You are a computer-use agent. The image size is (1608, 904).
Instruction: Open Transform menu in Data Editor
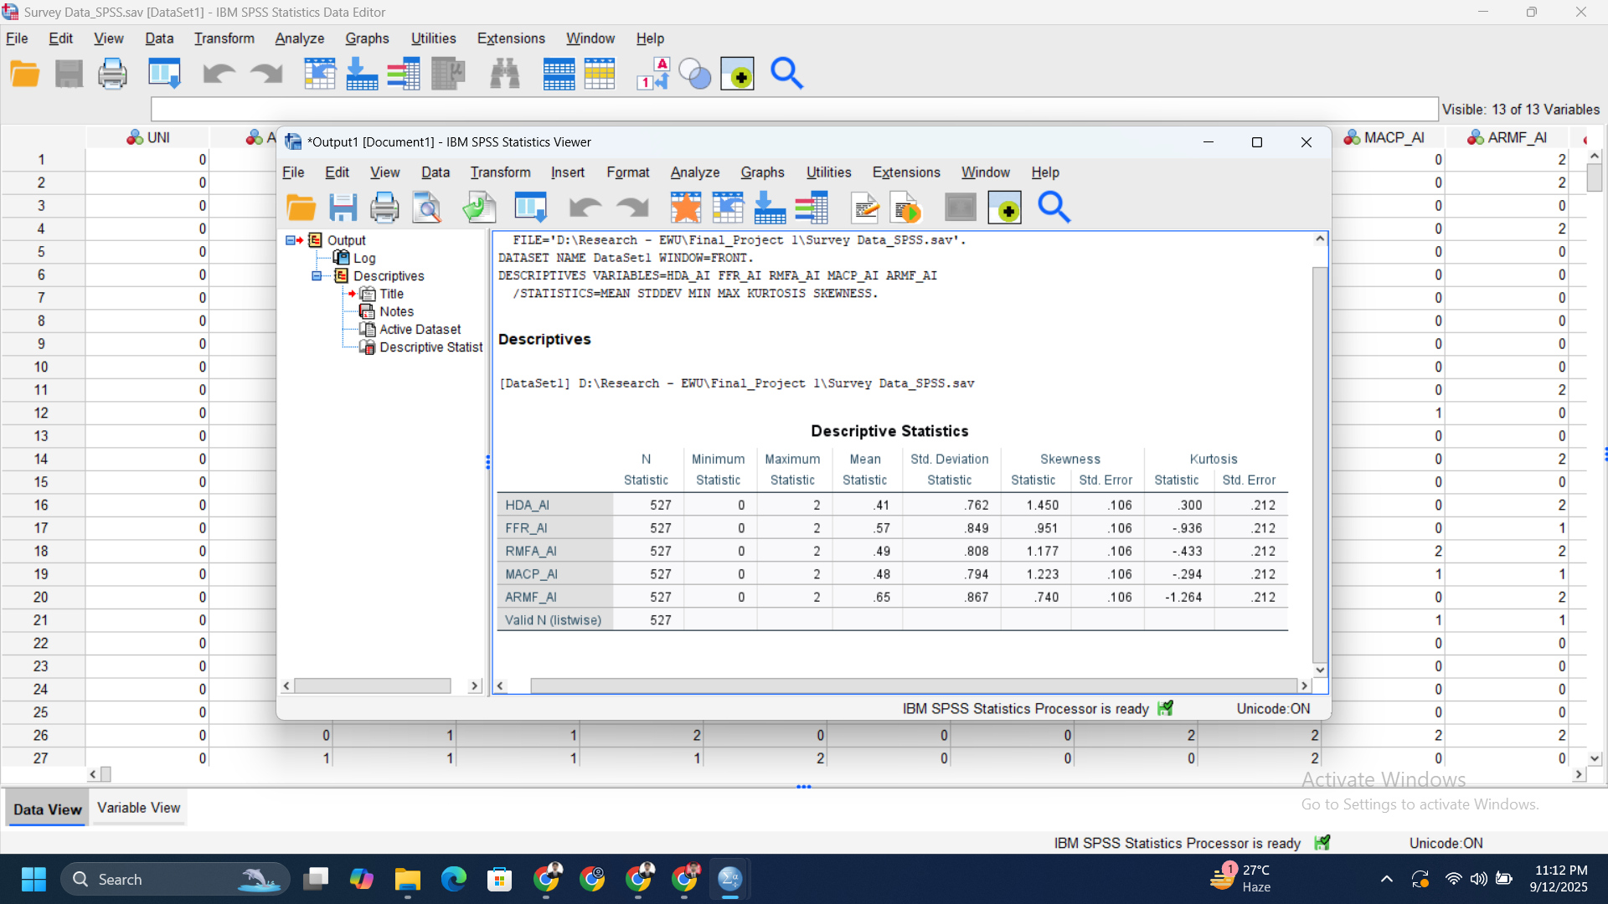coord(224,39)
